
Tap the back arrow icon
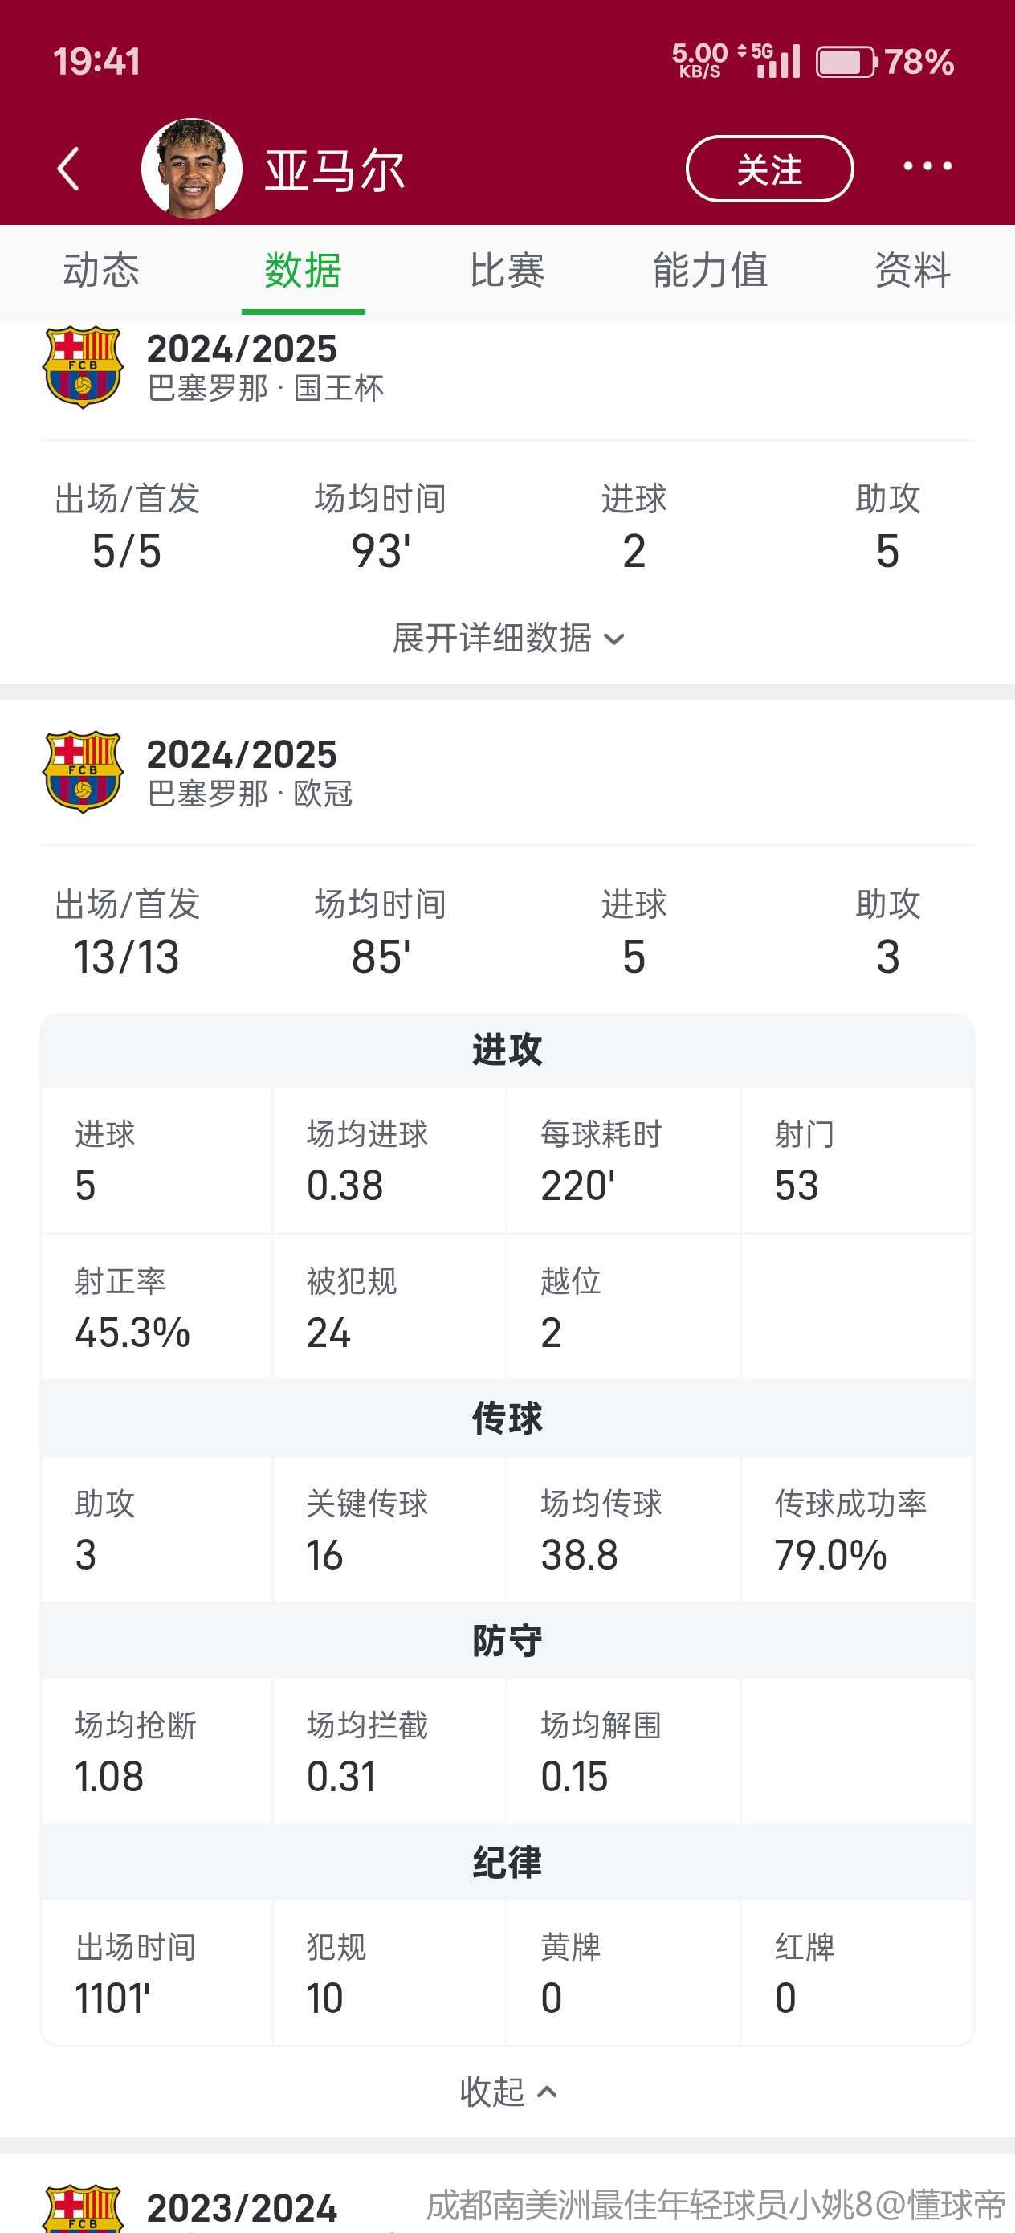[x=68, y=168]
